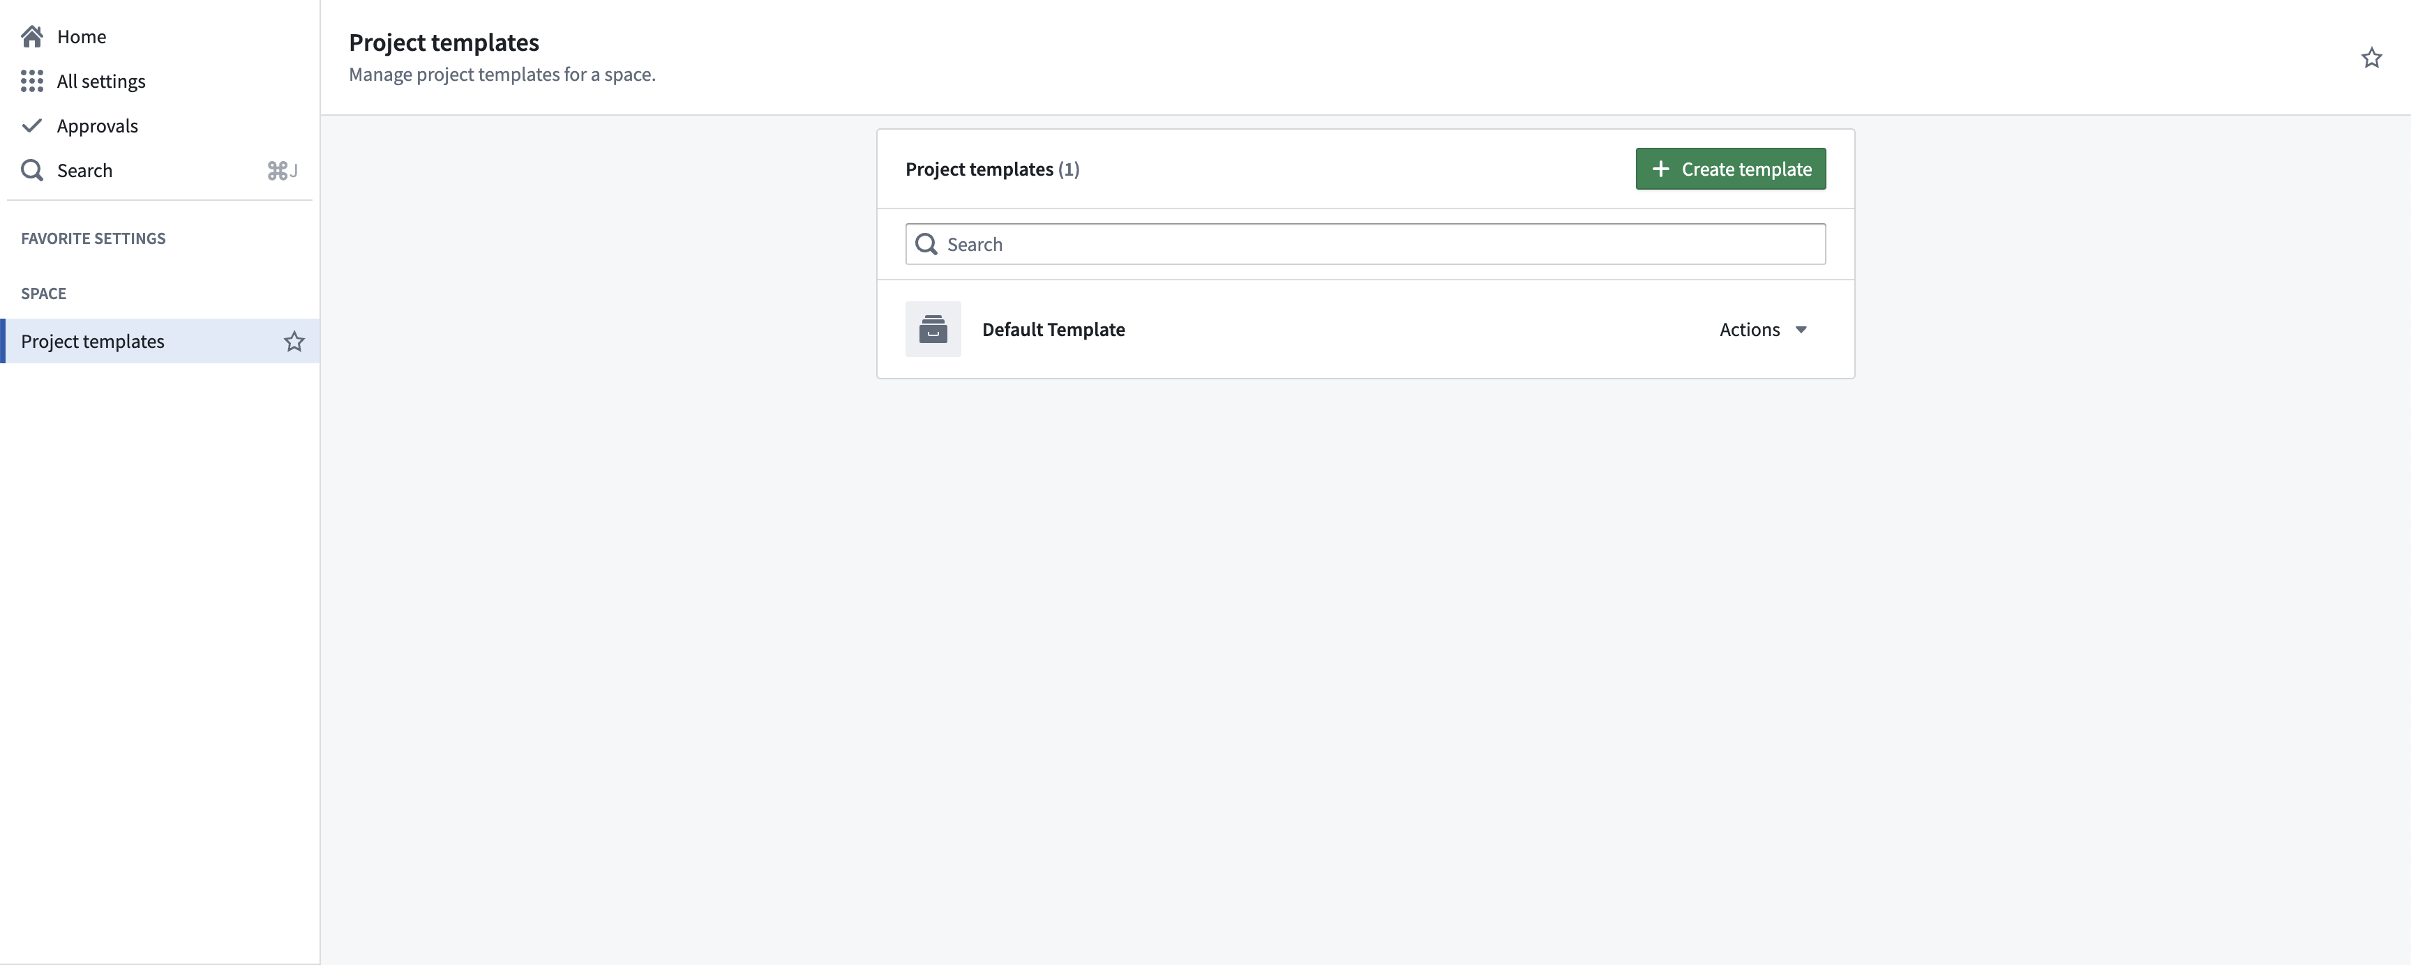This screenshot has height=965, width=2411.
Task: Favorite this page with top-right star
Action: (x=2371, y=58)
